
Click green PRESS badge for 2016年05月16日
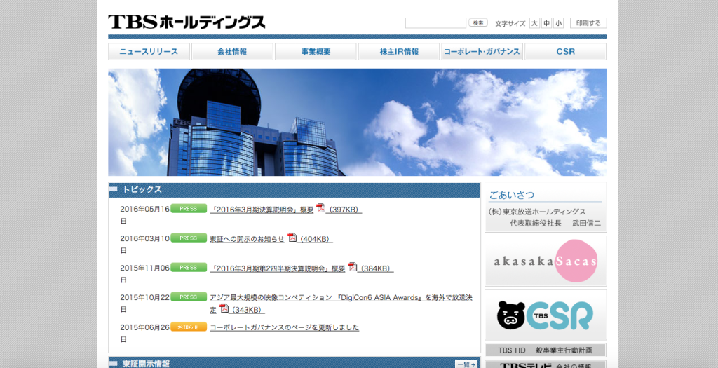[x=188, y=209]
